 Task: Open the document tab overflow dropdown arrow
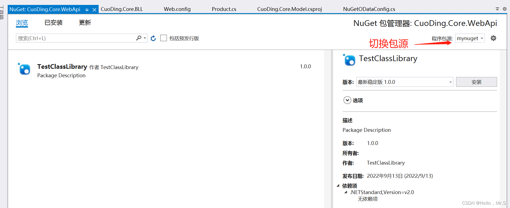click(497, 9)
